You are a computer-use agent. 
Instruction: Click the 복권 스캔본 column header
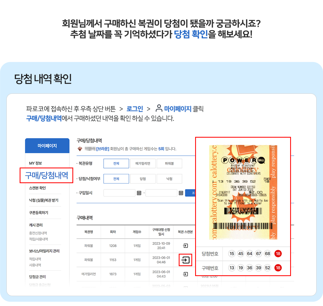pos(185,232)
